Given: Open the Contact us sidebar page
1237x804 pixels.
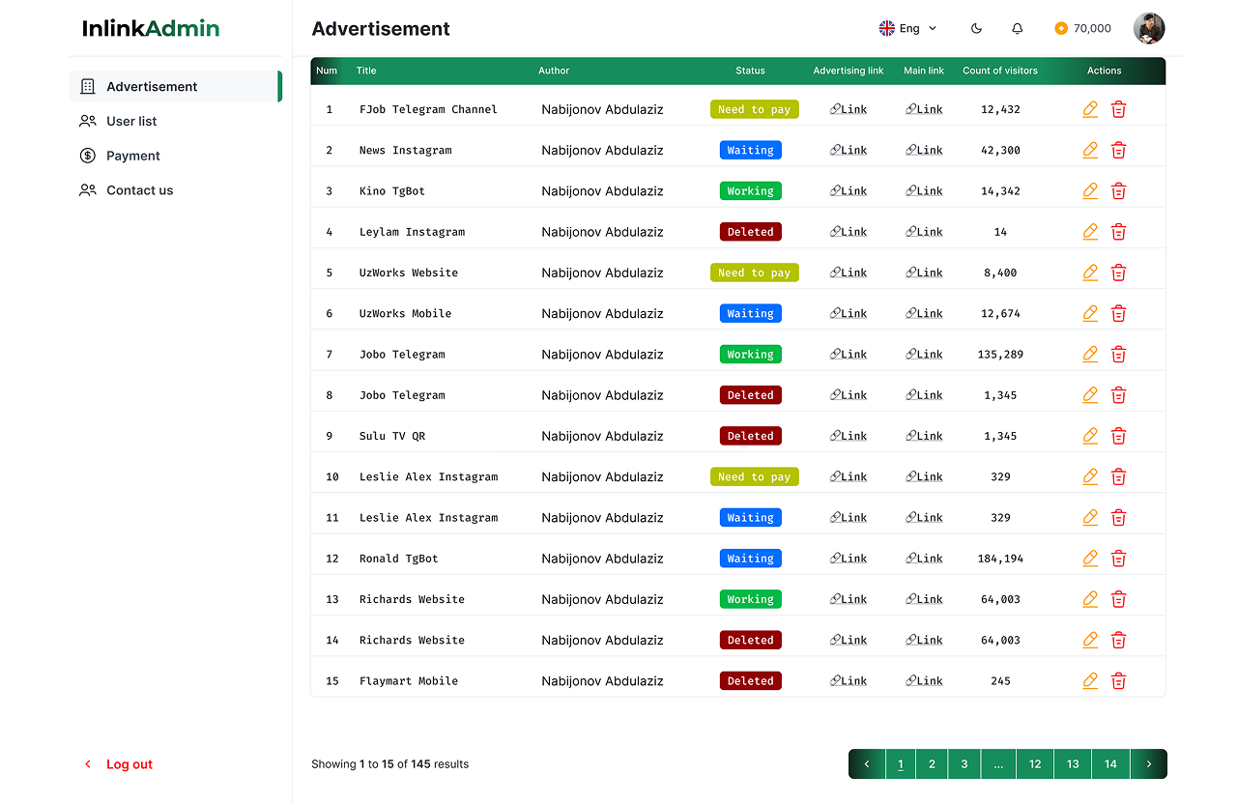Looking at the screenshot, I should (139, 191).
